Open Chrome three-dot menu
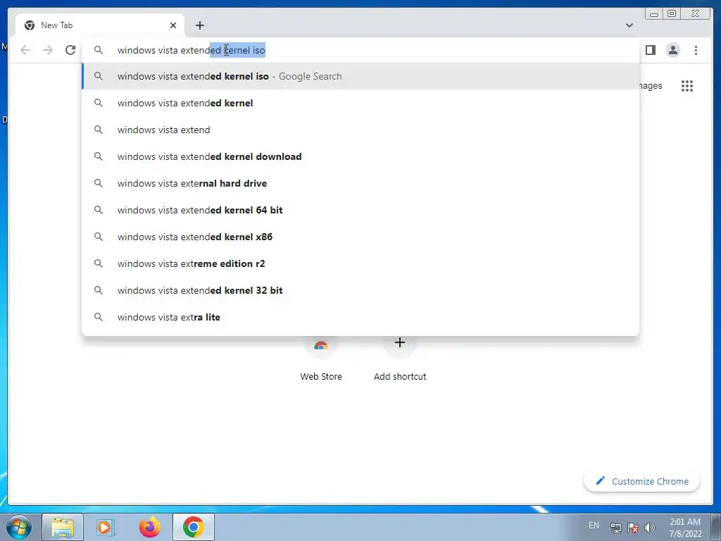The width and height of the screenshot is (721, 541). 696,50
